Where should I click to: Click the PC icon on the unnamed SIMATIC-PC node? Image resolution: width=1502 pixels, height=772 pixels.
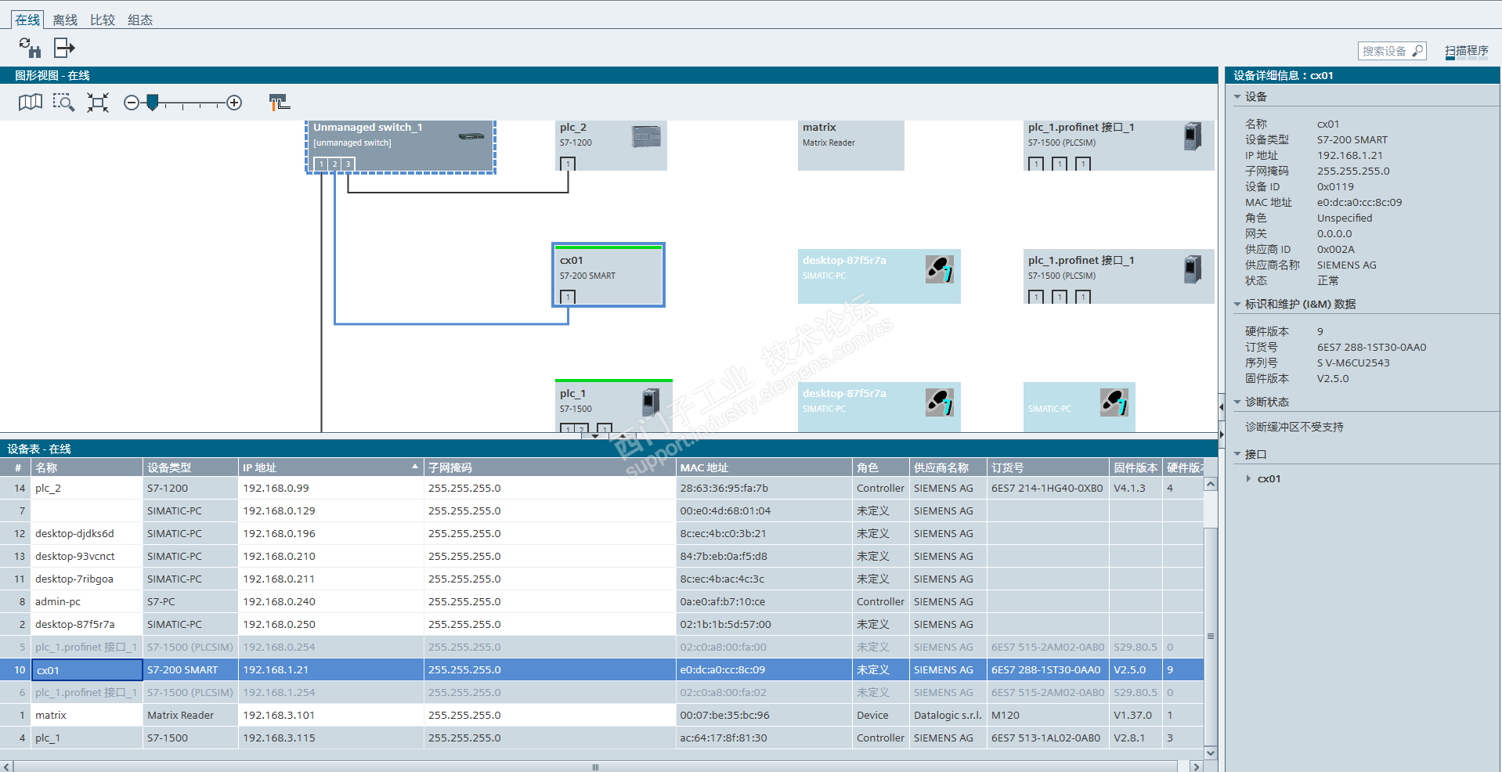pos(1114,402)
